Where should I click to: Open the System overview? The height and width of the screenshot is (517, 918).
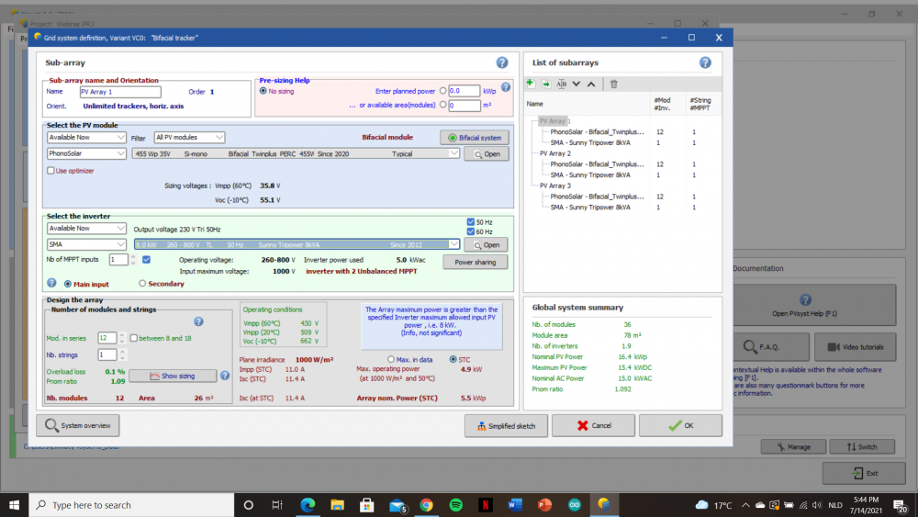tap(78, 426)
